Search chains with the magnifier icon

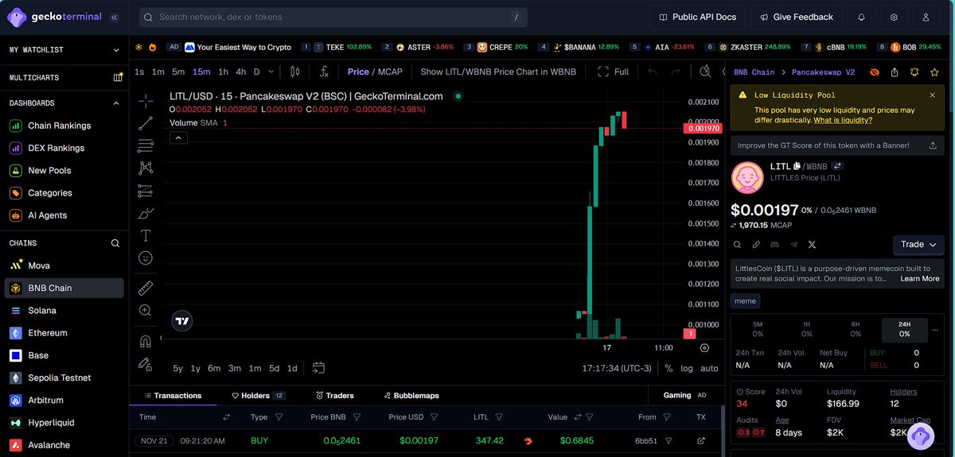[x=115, y=243]
